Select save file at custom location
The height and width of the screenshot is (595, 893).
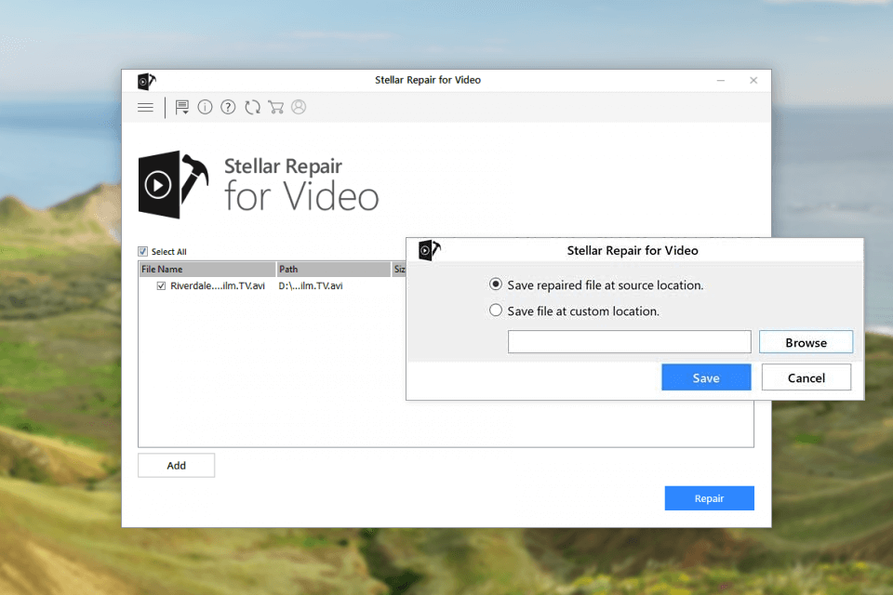pos(495,311)
